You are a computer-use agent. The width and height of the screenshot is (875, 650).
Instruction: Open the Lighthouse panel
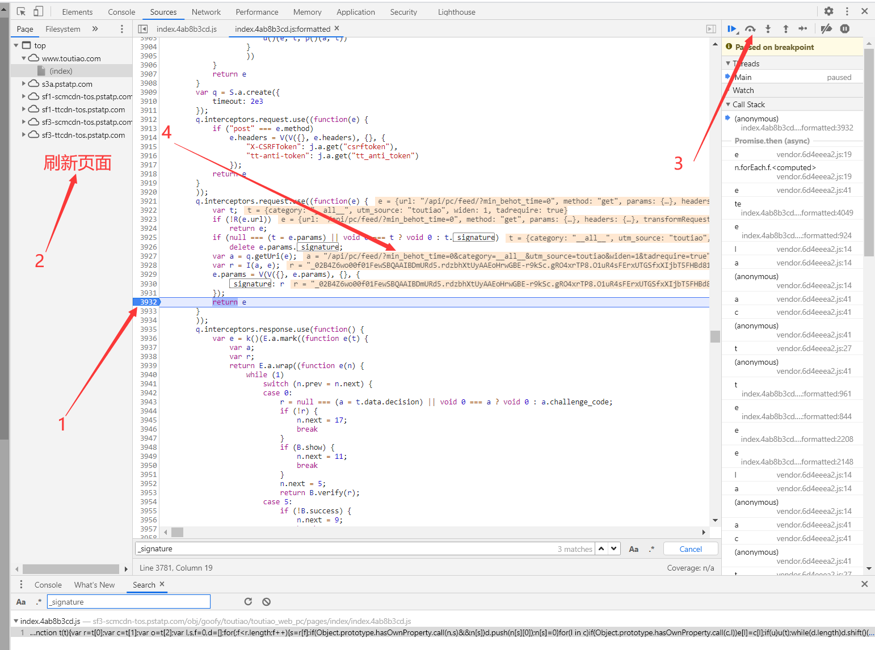tap(457, 12)
